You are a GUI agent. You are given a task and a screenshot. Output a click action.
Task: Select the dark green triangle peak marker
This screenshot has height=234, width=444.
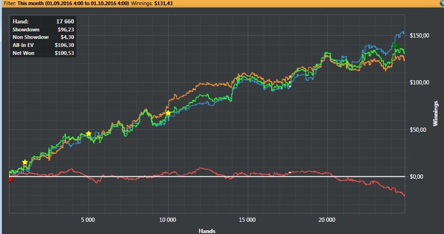click(x=396, y=45)
